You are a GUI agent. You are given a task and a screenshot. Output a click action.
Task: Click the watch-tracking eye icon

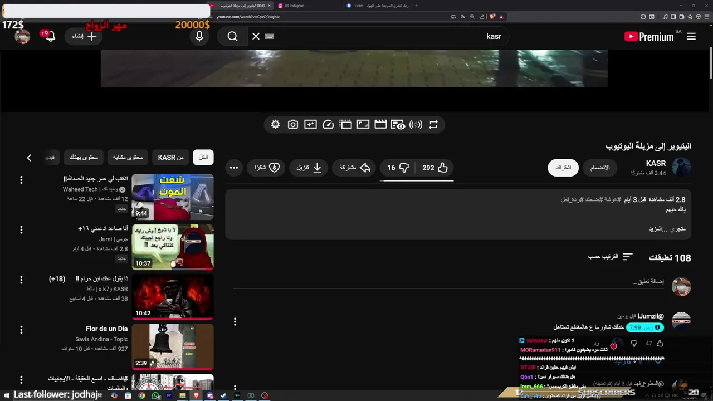(398, 125)
